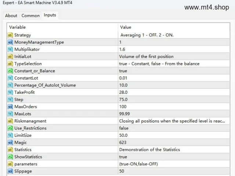Screen dimensions: 235x176
Task: Click the Slippage integer icon
Action: tap(10, 171)
